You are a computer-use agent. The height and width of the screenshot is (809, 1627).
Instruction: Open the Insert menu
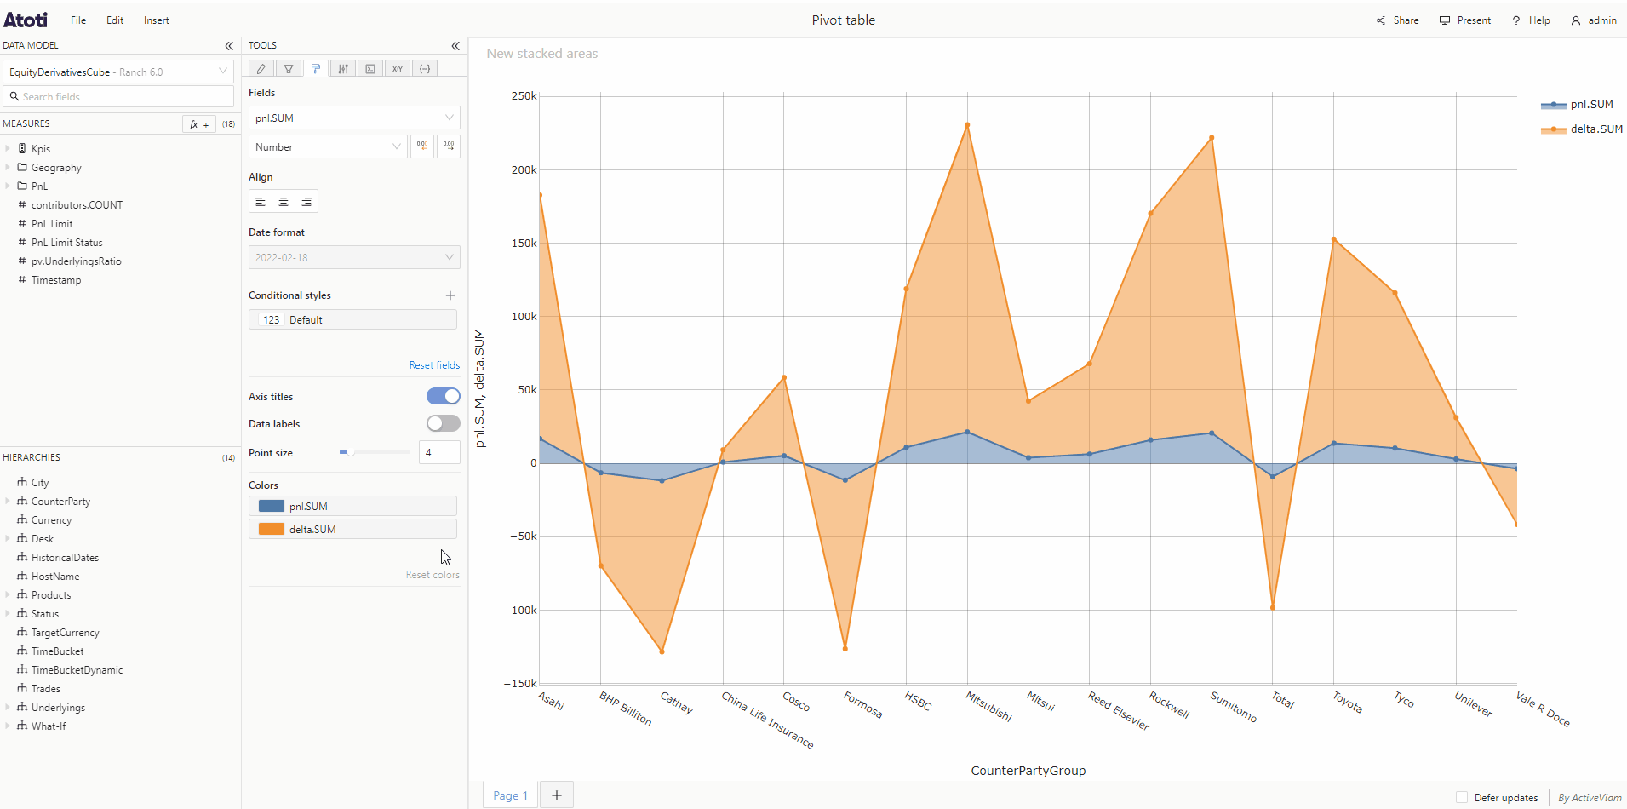click(156, 20)
